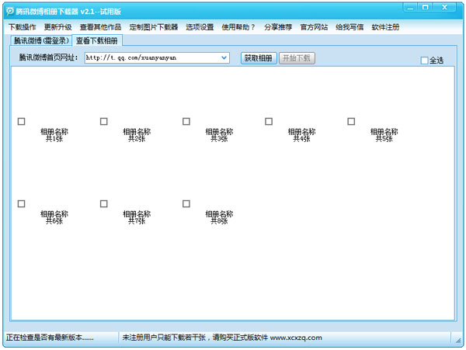Viewport: 466px width, 350px height.
Task: Check the album 共1张 checkbox
Action: (22, 121)
